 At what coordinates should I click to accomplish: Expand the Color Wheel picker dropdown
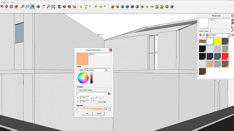(x=106, y=70)
